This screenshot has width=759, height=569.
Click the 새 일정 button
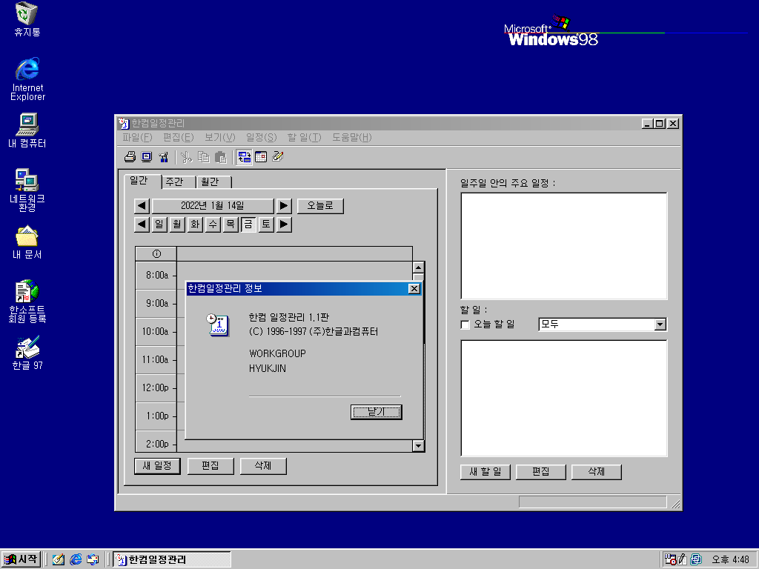[157, 466]
